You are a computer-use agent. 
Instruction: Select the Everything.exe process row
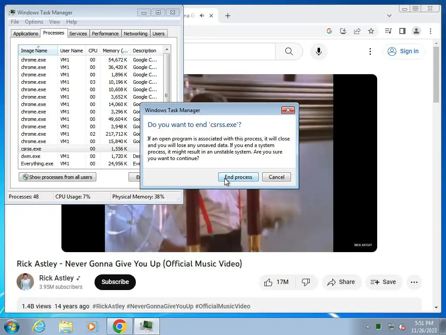pyautogui.click(x=80, y=164)
